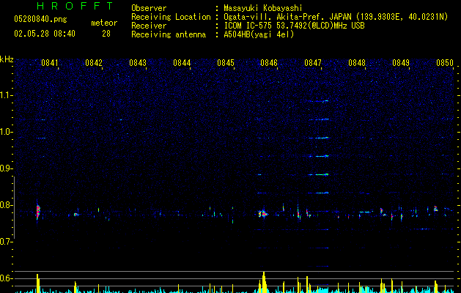Click the 0843 time axis marker
This screenshot has height=293, width=461.
138,62
